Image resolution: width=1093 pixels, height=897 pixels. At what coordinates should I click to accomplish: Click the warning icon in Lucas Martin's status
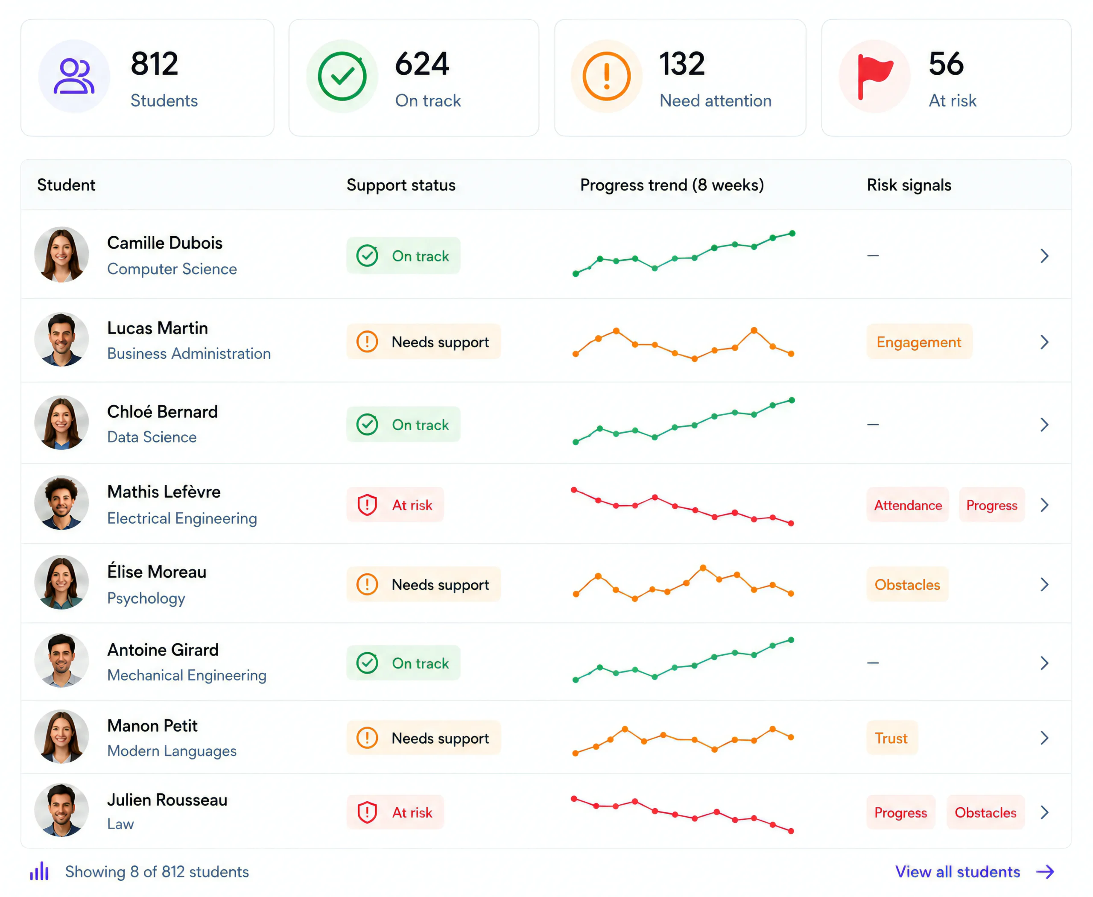tap(367, 342)
